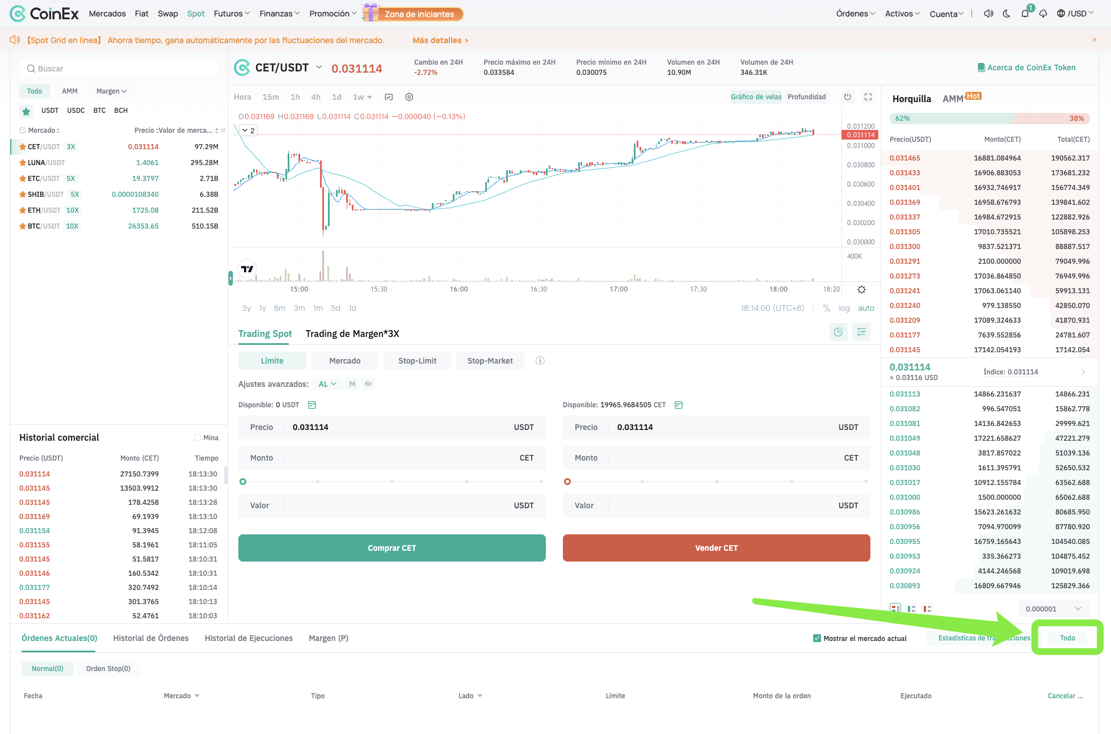Toggle hidden order eye icon
Image resolution: width=1111 pixels, height=734 pixels.
point(368,384)
